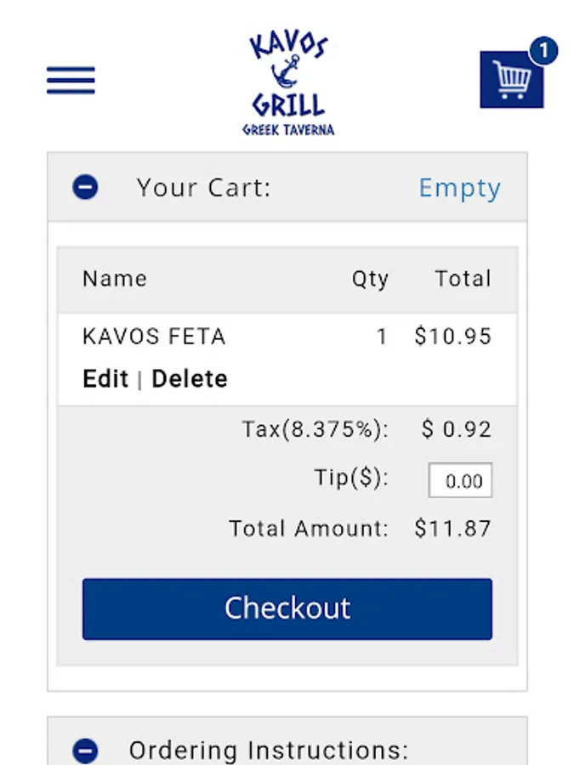This screenshot has height=765, width=574.
Task: Edit the KAVOS FETA item
Action: point(105,378)
